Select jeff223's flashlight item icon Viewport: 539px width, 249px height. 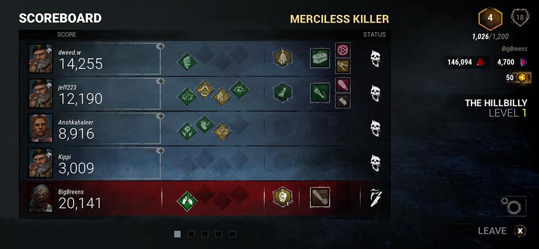click(320, 93)
